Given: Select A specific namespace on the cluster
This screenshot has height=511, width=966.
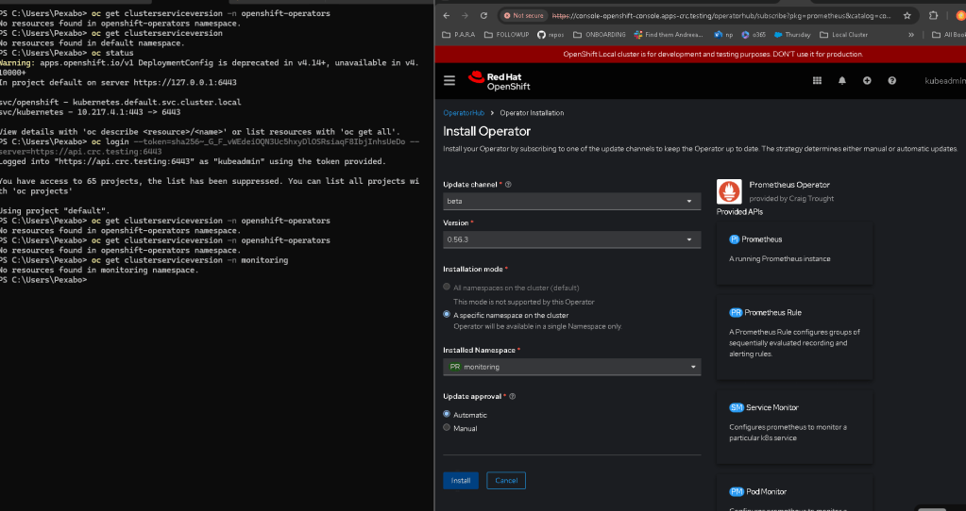Looking at the screenshot, I should [x=447, y=314].
